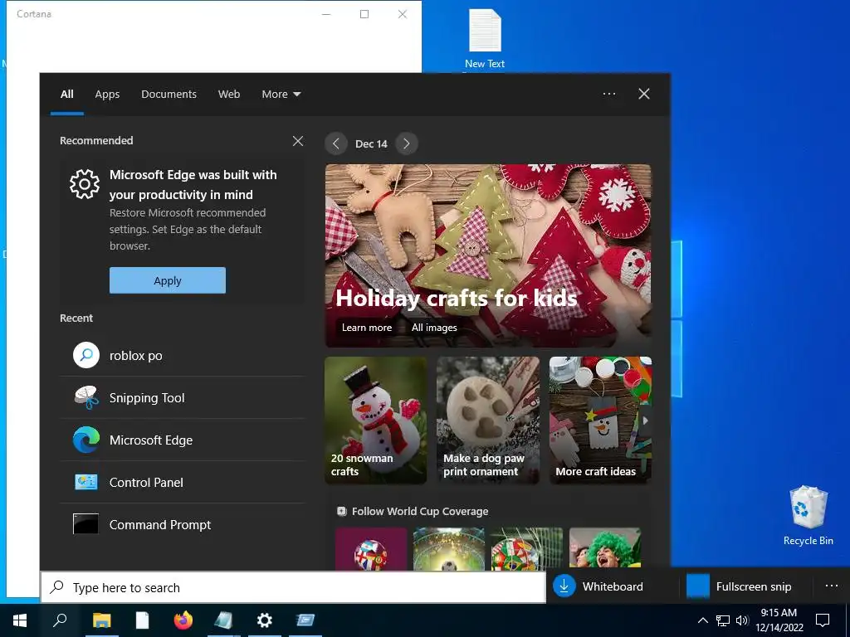
Task: Open the dog paw print ornament card
Action: 488,421
